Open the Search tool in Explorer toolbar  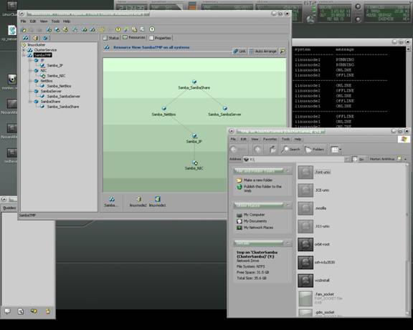(290, 150)
